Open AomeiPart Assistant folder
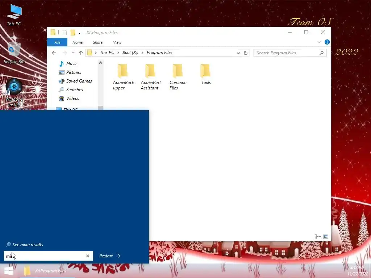The height and width of the screenshot is (278, 371). [x=151, y=77]
